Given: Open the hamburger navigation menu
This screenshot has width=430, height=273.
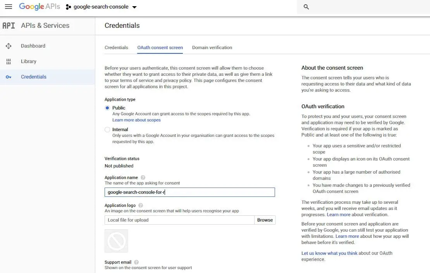Looking at the screenshot, I should (x=9, y=7).
